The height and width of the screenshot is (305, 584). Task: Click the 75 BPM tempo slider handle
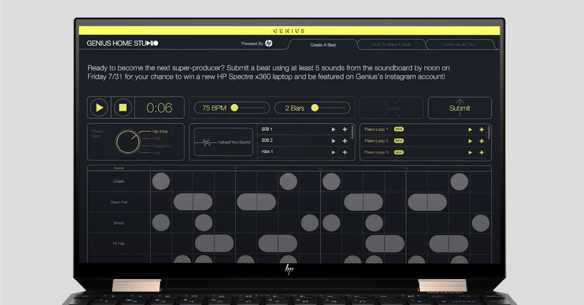click(x=234, y=108)
